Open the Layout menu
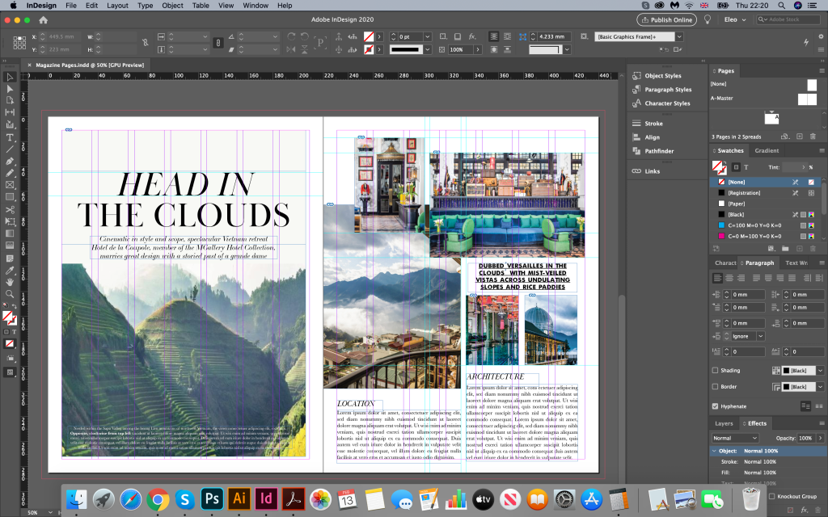Viewport: 828px width, 517px height. [x=117, y=6]
